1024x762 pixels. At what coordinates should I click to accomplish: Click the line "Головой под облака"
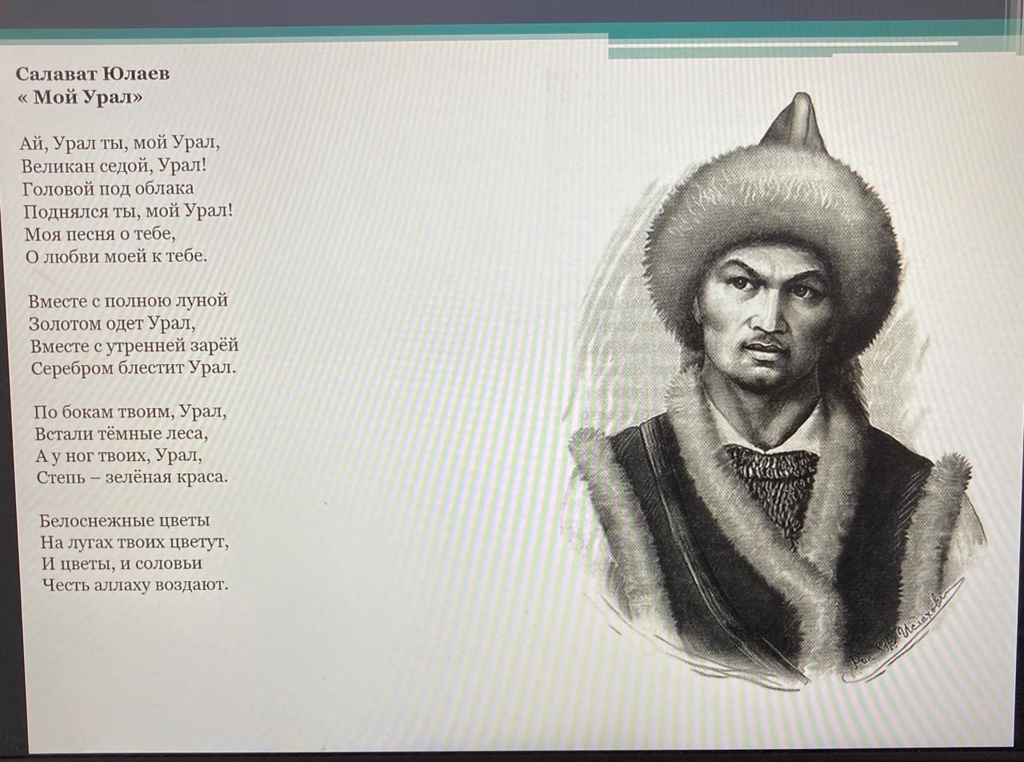(109, 189)
